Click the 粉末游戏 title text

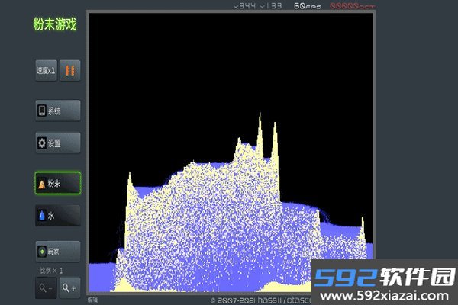pyautogui.click(x=55, y=24)
